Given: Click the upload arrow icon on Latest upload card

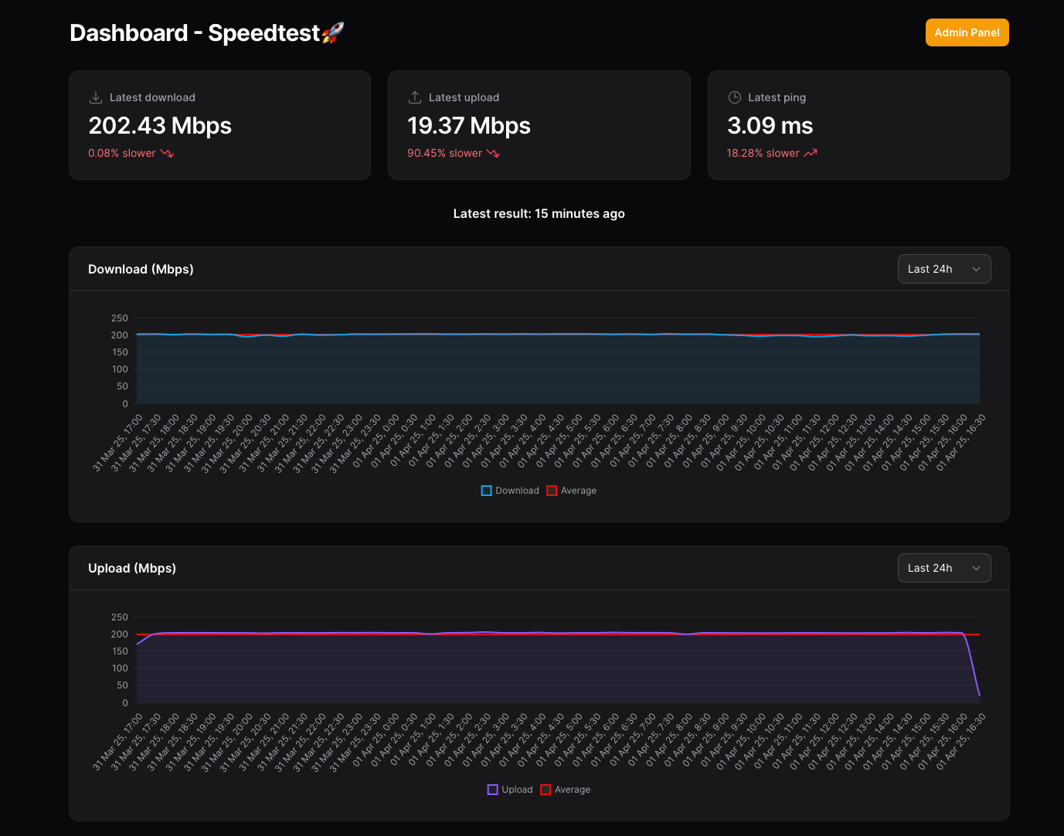Looking at the screenshot, I should 415,97.
